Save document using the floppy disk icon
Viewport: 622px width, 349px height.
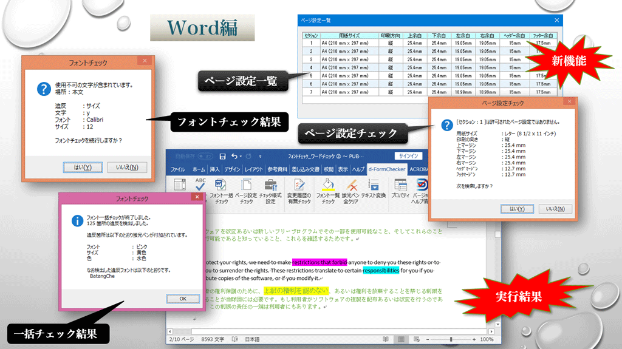222,157
